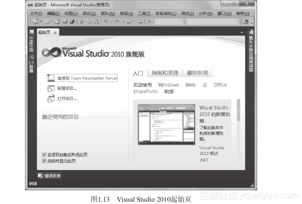Viewport: 302px width, 204px height.
Task: Select the SharePoint category link
Action: [x=146, y=92]
